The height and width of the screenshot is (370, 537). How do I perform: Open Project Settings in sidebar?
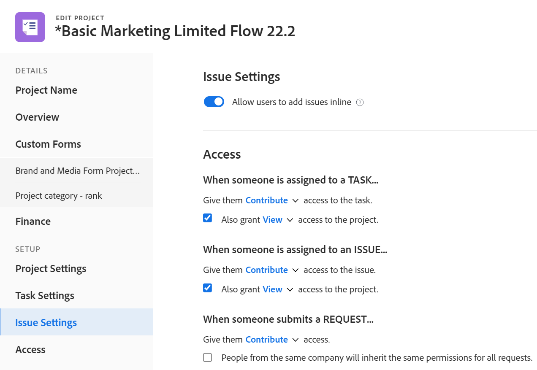51,269
